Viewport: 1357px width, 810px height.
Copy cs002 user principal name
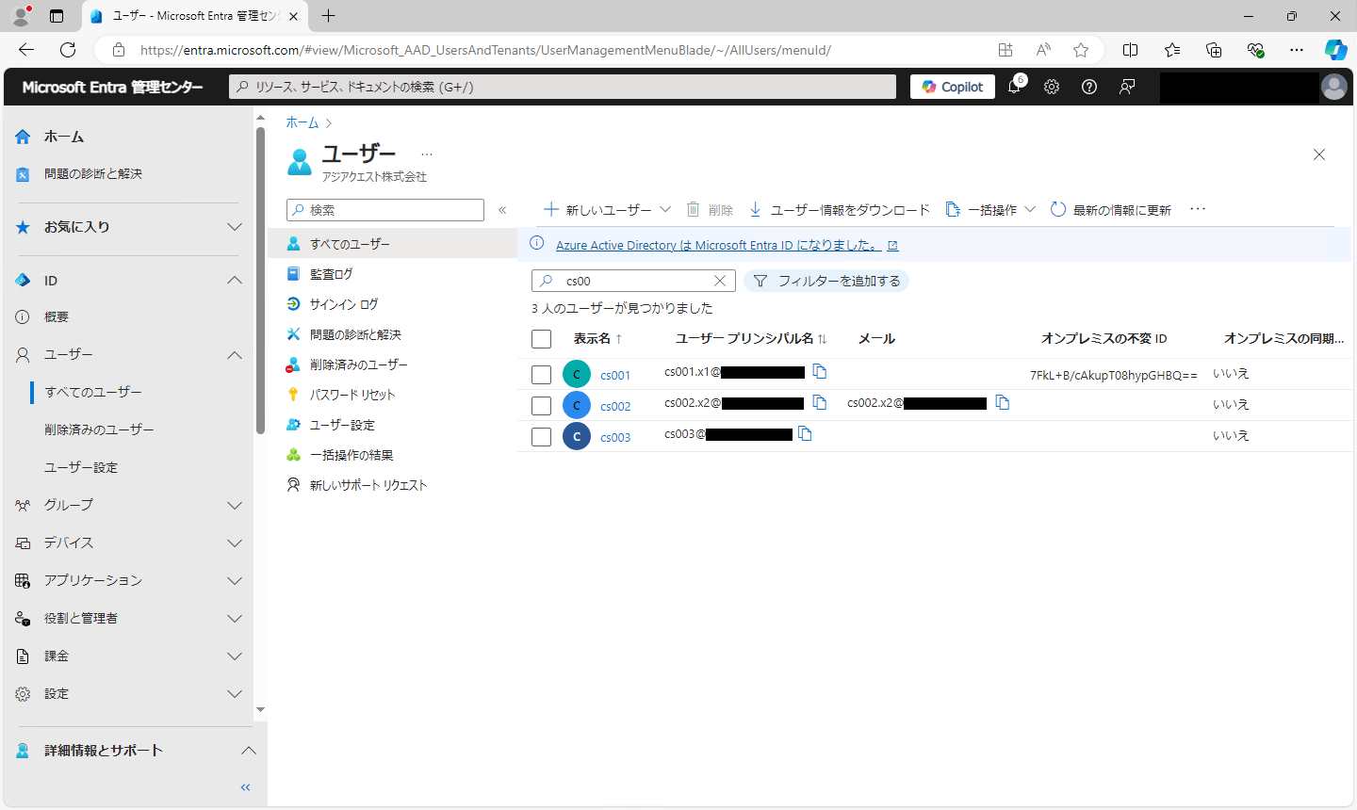tap(820, 403)
